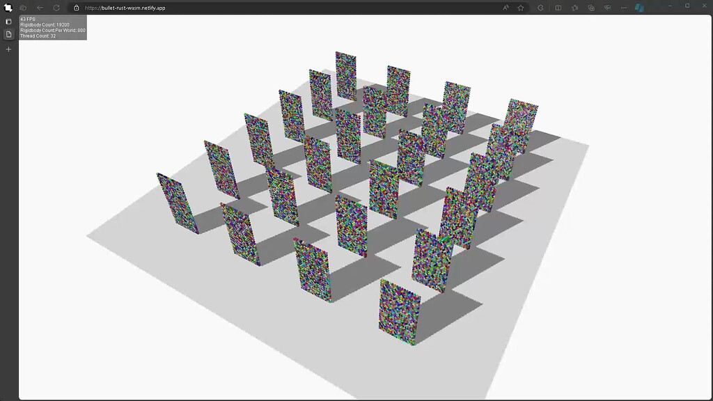Open the tab actions menu in the sidebar
The height and width of the screenshot is (401, 713).
pos(8,8)
